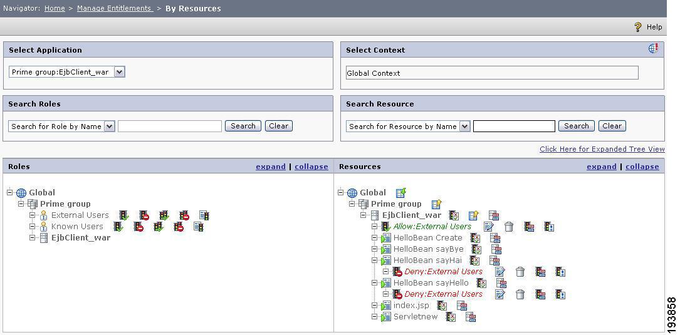Click Clear button in Search Roles panel
This screenshot has height=335, width=680.
279,126
